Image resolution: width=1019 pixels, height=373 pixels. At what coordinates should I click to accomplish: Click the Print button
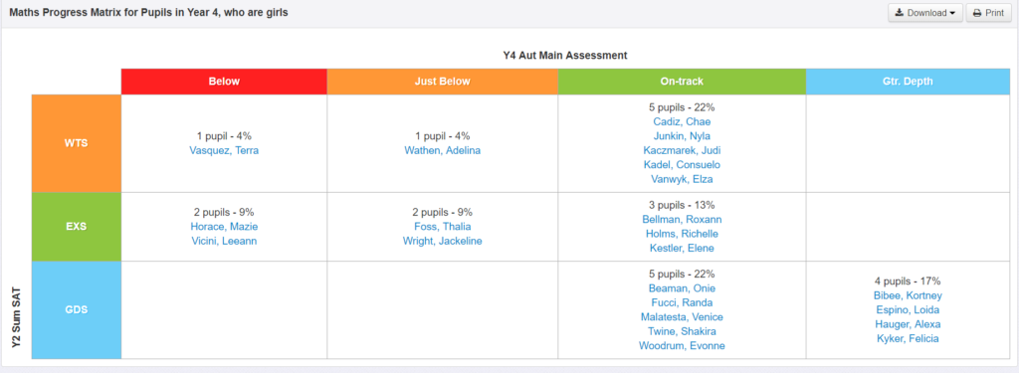988,13
